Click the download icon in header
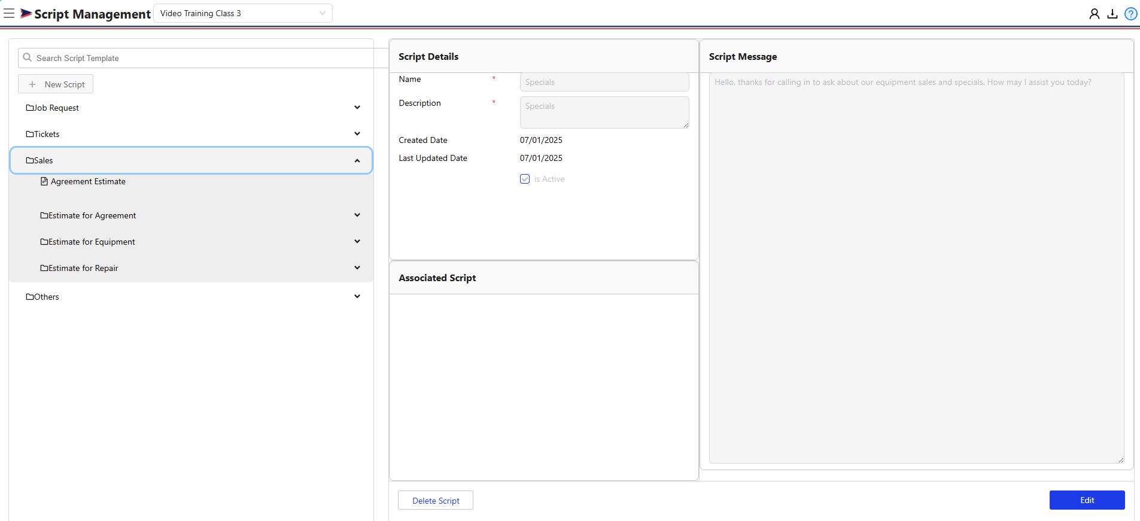Viewport: 1140px width, 521px height. click(x=1112, y=14)
